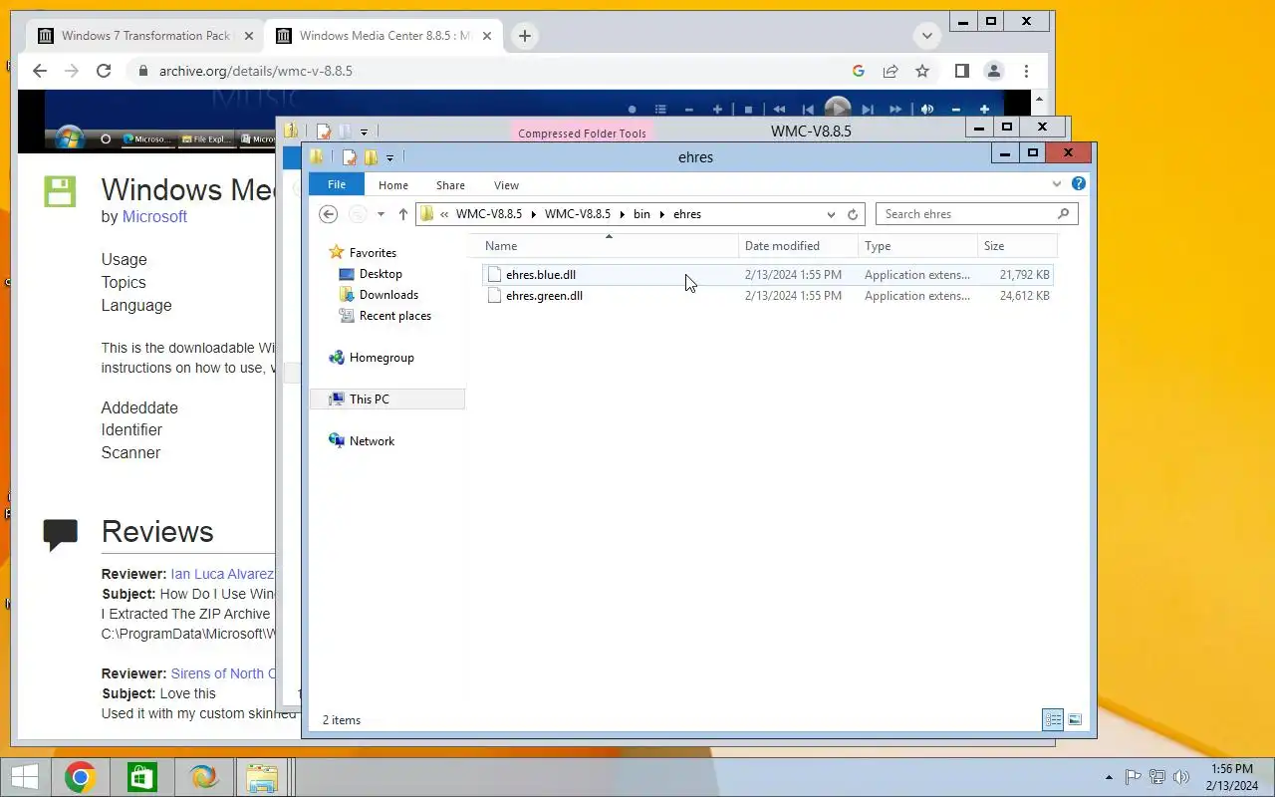Click first WMC-V8.8.5 segment in address bar
Image resolution: width=1275 pixels, height=797 pixels.
pyautogui.click(x=488, y=214)
